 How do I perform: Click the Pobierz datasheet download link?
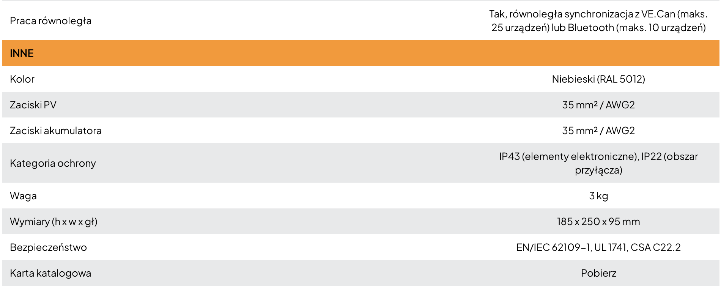pyautogui.click(x=598, y=273)
